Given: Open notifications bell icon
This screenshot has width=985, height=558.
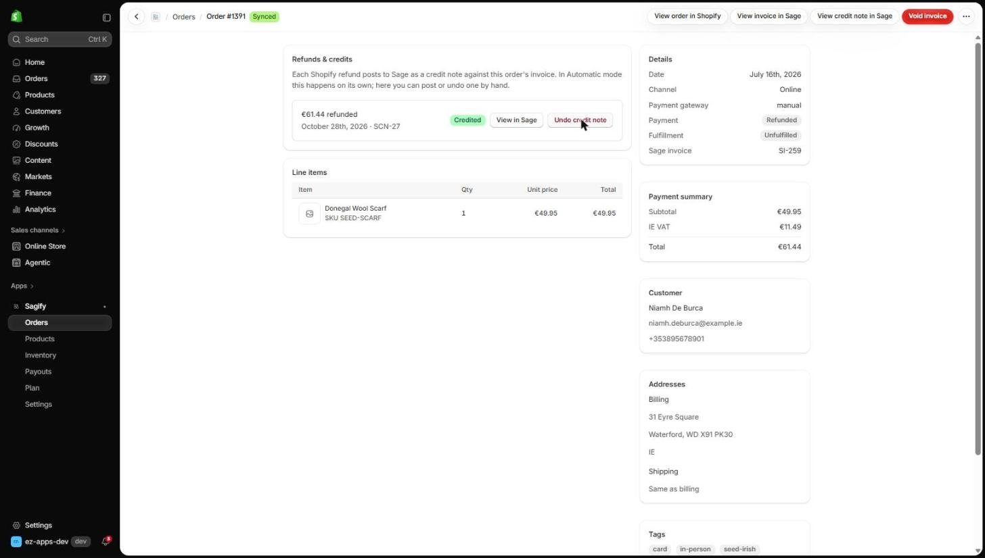Looking at the screenshot, I should (106, 542).
